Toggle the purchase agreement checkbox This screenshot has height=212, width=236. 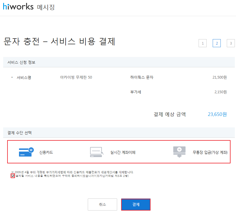click(13, 176)
